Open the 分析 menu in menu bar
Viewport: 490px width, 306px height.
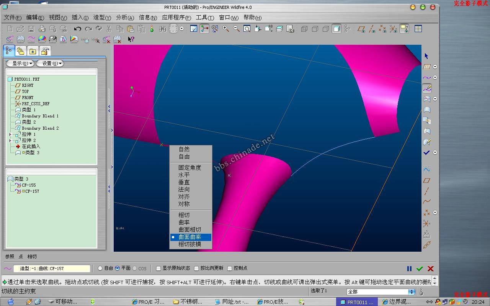(125, 18)
